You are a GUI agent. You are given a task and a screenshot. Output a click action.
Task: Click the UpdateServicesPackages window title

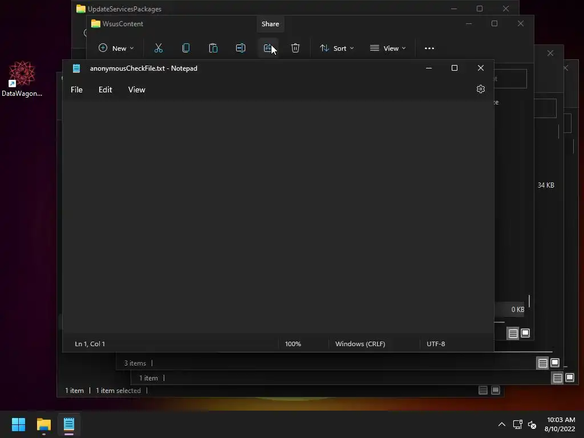(124, 9)
